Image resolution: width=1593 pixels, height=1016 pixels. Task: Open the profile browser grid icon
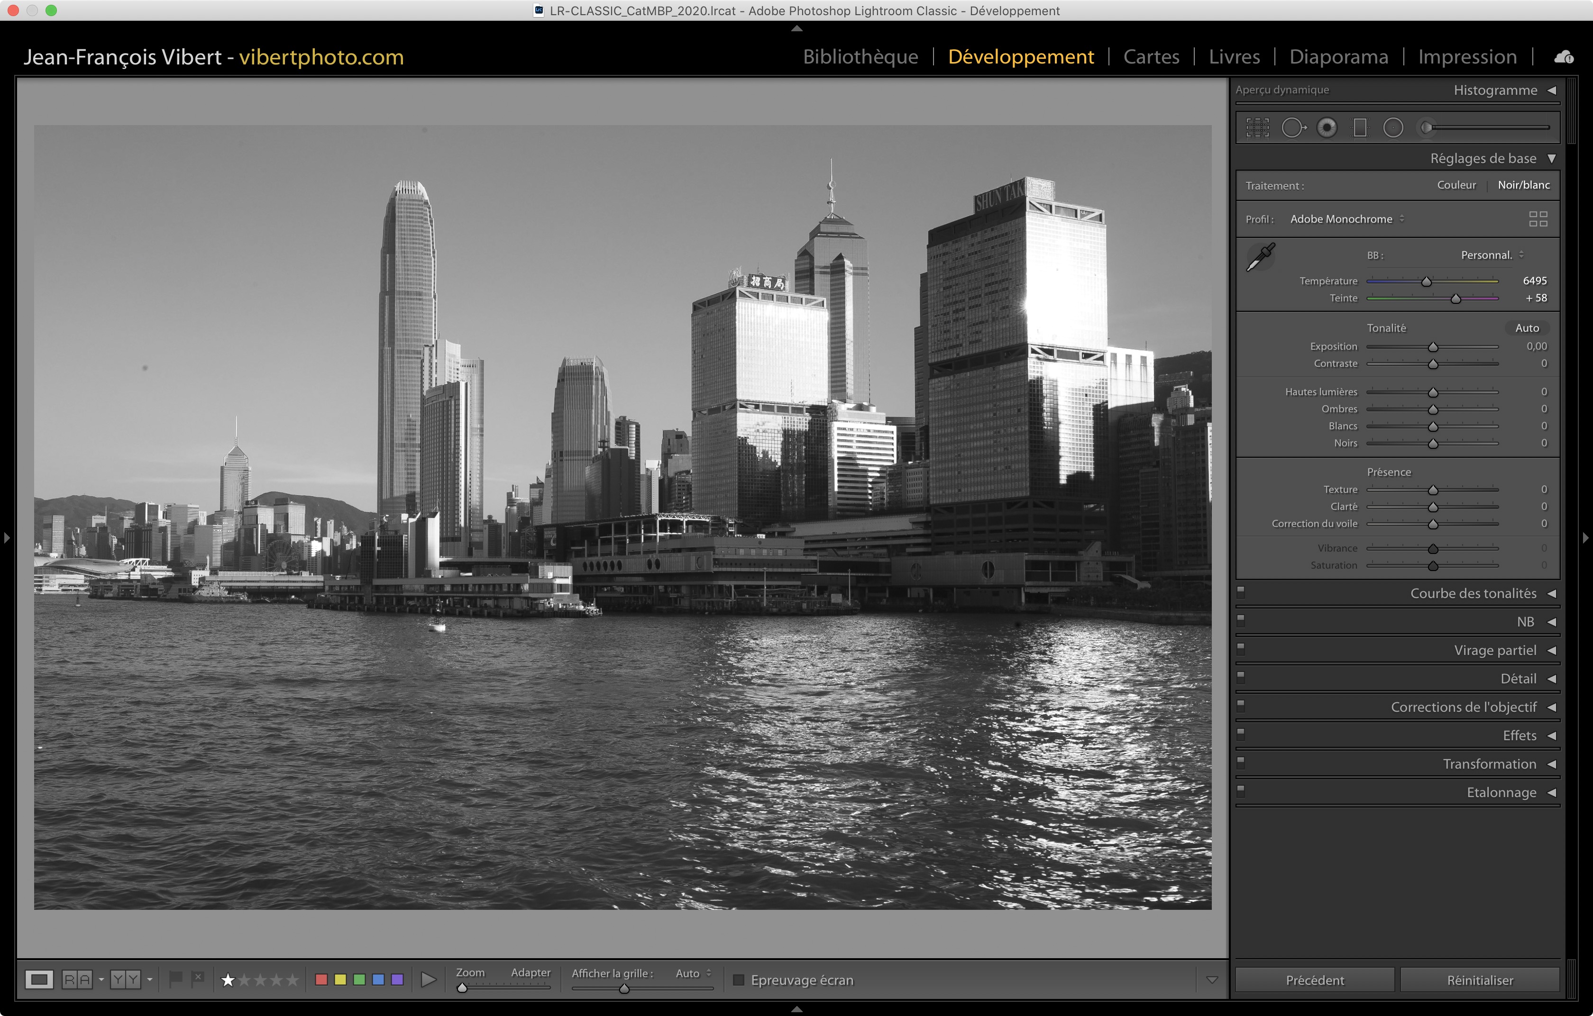[1538, 219]
